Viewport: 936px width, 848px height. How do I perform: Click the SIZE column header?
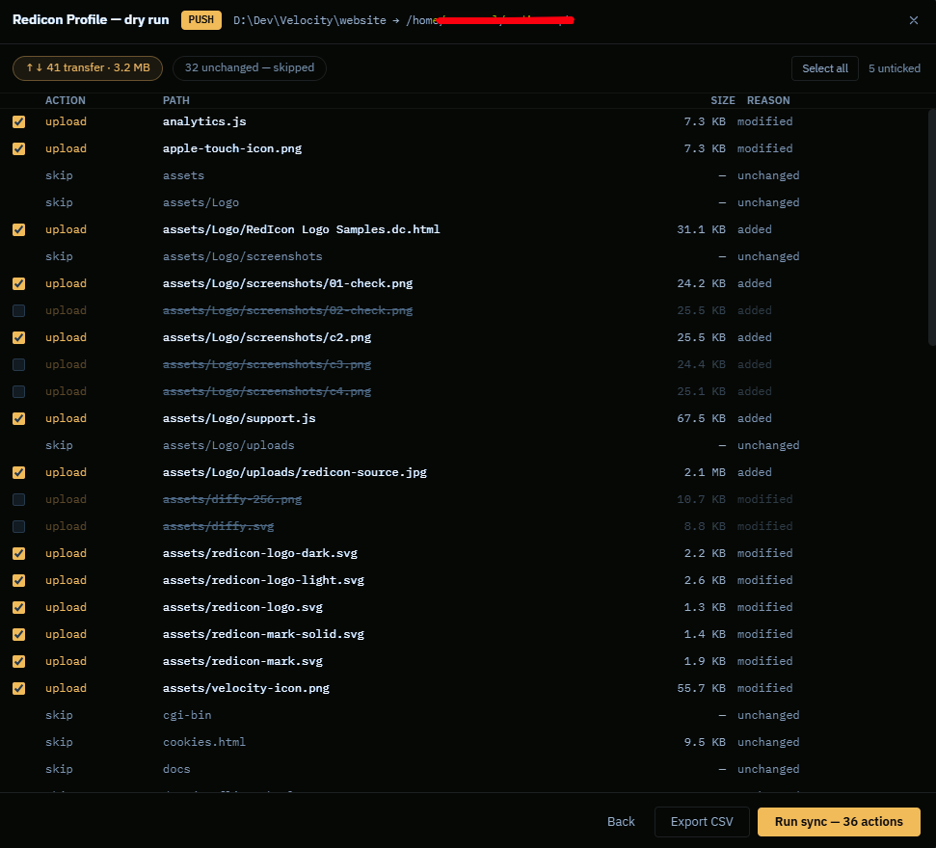coord(722,100)
